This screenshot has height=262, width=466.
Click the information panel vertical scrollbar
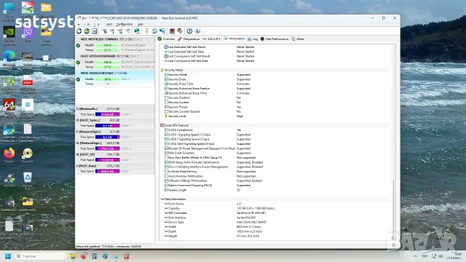(394, 142)
